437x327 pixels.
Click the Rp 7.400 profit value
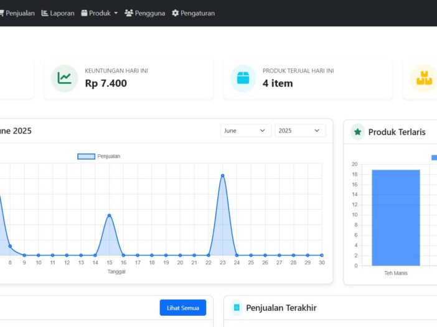pyautogui.click(x=106, y=83)
